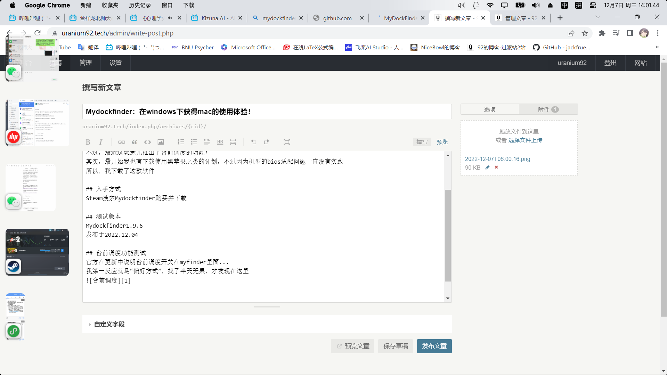The width and height of the screenshot is (667, 375).
Task: Create numbered list in editor
Action: click(181, 142)
